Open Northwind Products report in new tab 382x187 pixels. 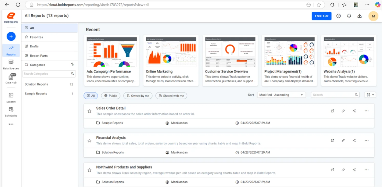tap(332, 170)
